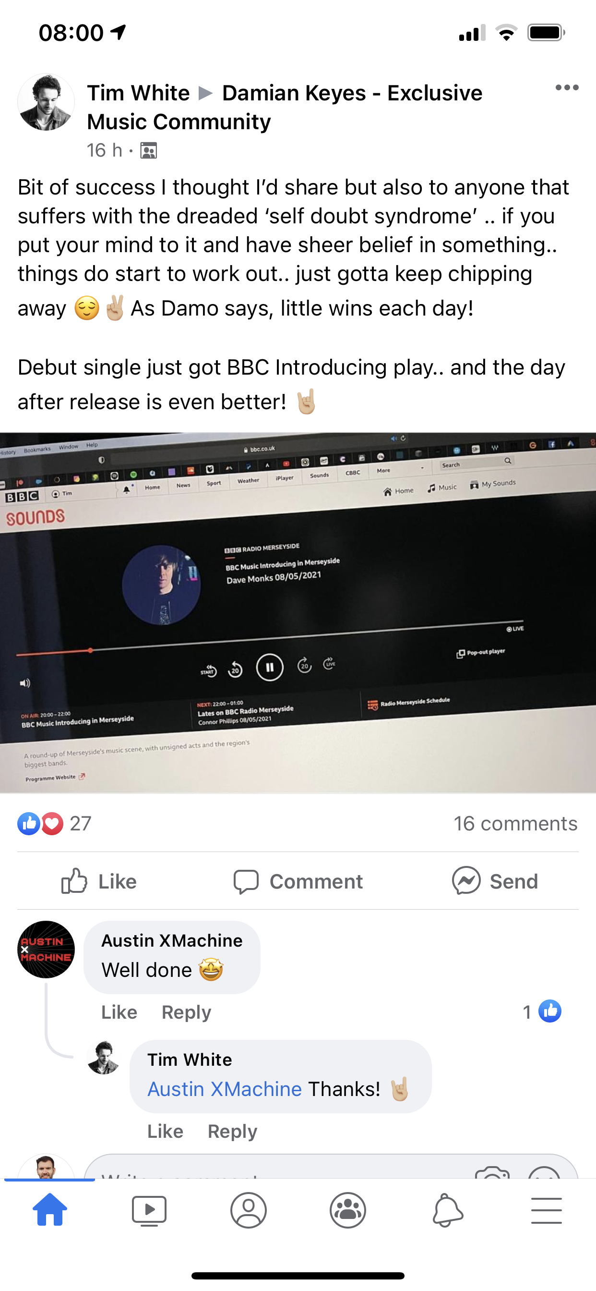Expand the 16 comments
This screenshot has width=596, height=1291.
pos(515,823)
